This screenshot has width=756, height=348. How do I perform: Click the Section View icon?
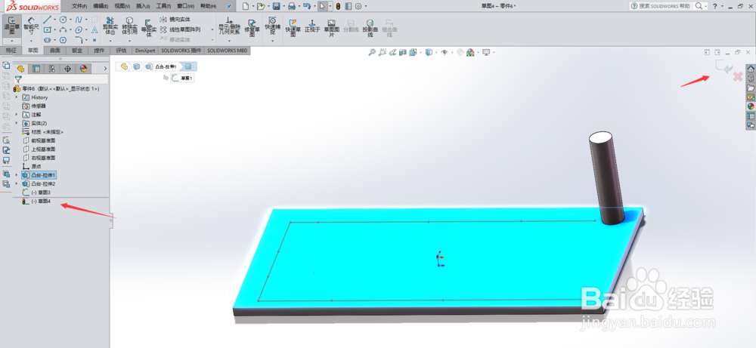[403, 53]
